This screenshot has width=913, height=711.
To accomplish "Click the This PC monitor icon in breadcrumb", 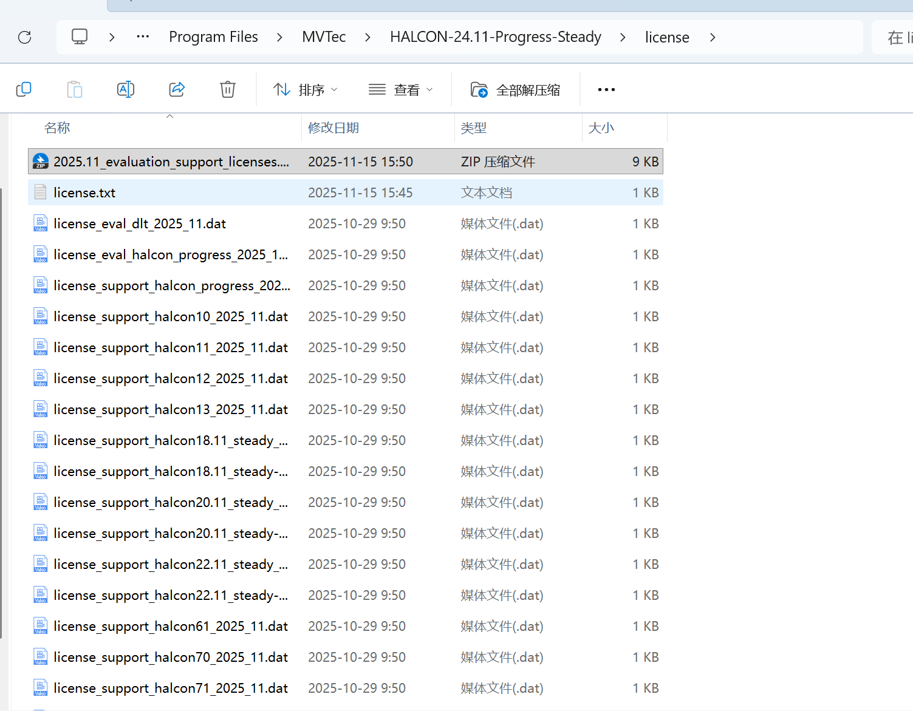I will 80,36.
